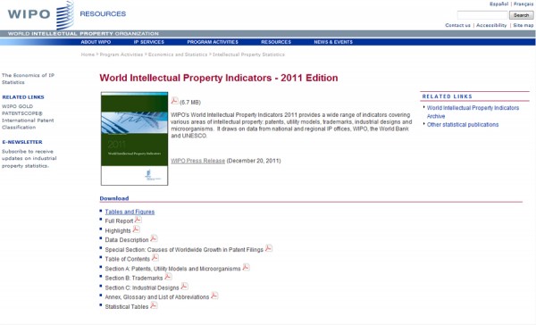The height and width of the screenshot is (325, 536).
Task: Open the Accessibility link
Action: pos(491,25)
